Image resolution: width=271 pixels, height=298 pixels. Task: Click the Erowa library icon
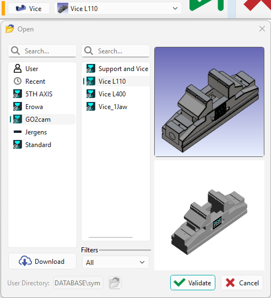tap(18, 106)
